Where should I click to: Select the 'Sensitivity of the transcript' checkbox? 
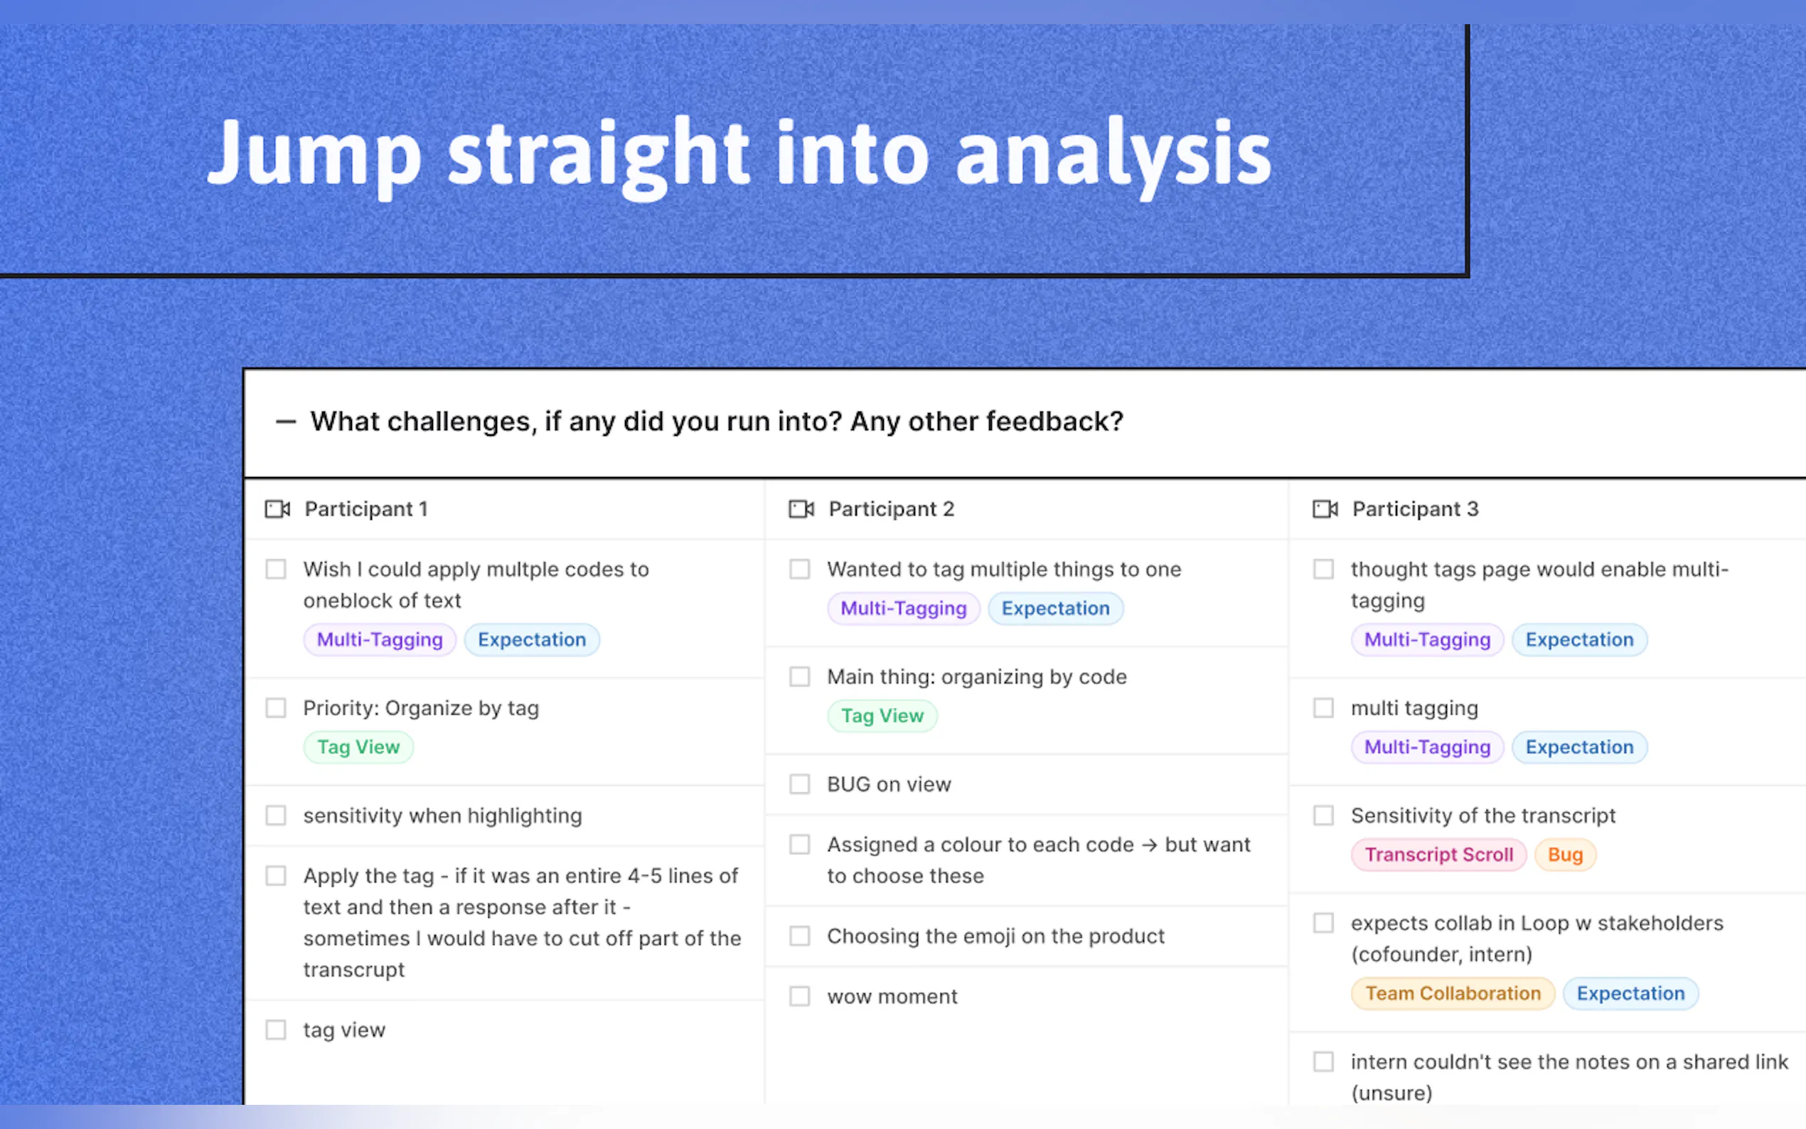point(1324,815)
